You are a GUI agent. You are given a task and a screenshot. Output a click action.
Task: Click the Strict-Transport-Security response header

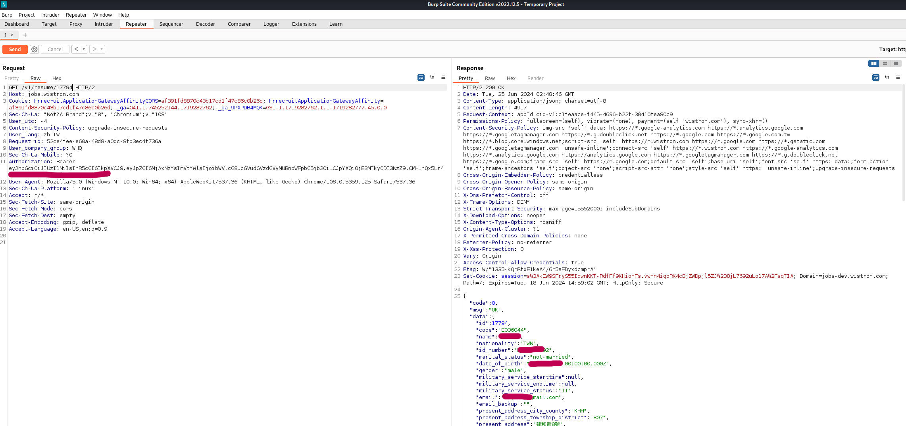pos(562,208)
